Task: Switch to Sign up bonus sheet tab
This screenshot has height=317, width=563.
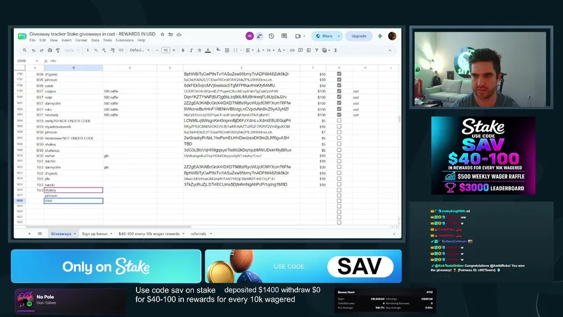Action: pyautogui.click(x=94, y=234)
